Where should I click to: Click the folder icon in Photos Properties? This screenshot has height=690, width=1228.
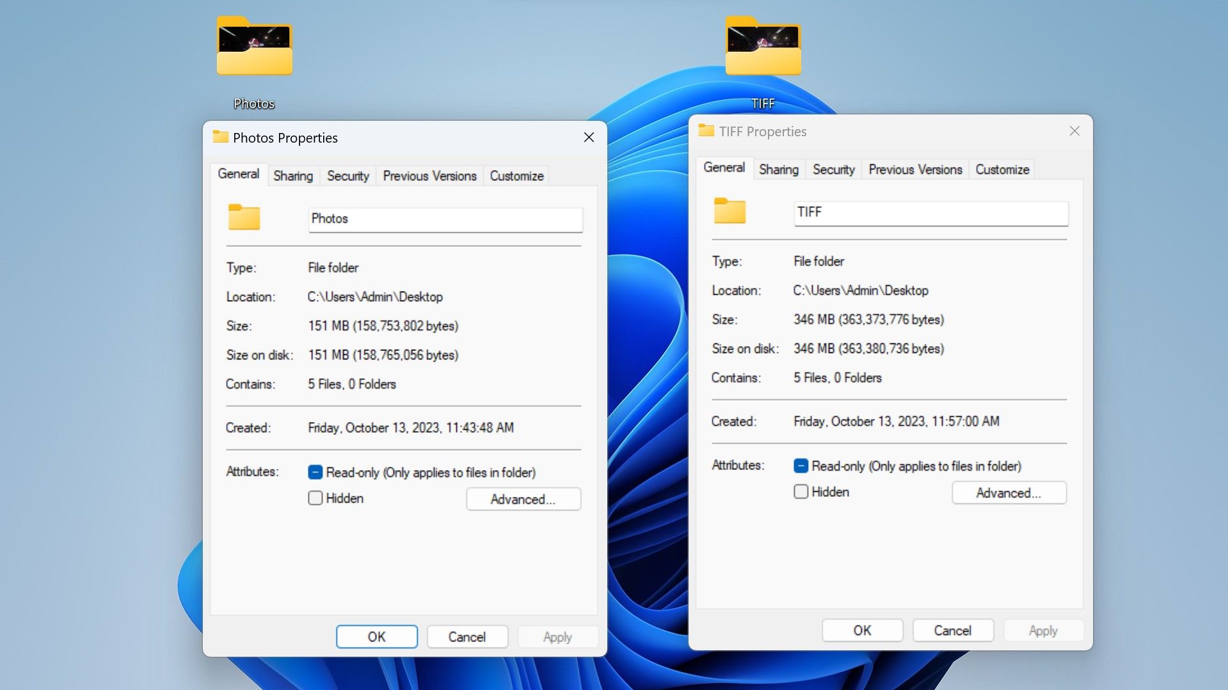[x=244, y=217]
